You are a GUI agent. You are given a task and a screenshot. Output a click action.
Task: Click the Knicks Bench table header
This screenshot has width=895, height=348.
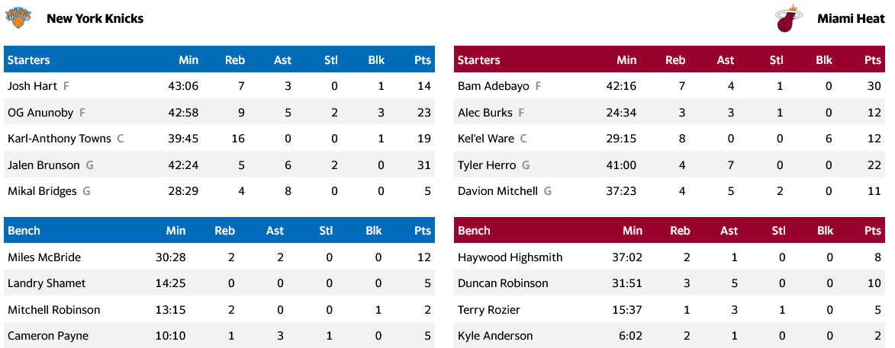click(24, 231)
